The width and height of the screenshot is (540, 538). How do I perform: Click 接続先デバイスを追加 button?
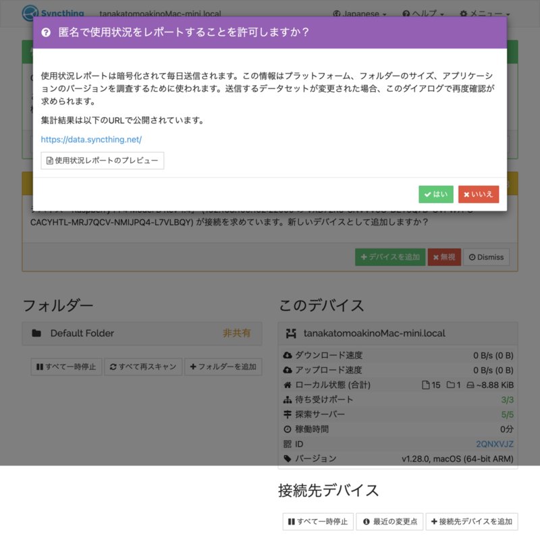[472, 522]
